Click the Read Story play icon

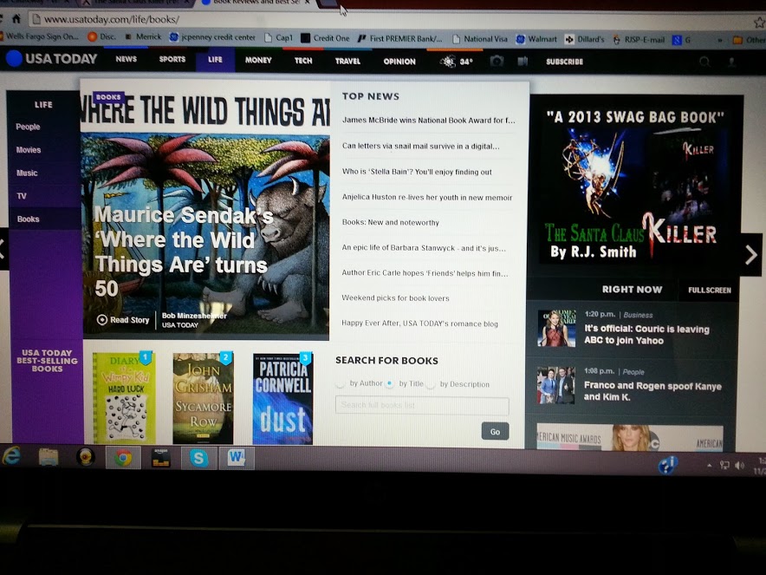[101, 320]
